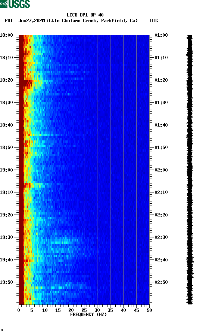Click the 20 Hz frequency axis label

[x=71, y=310]
